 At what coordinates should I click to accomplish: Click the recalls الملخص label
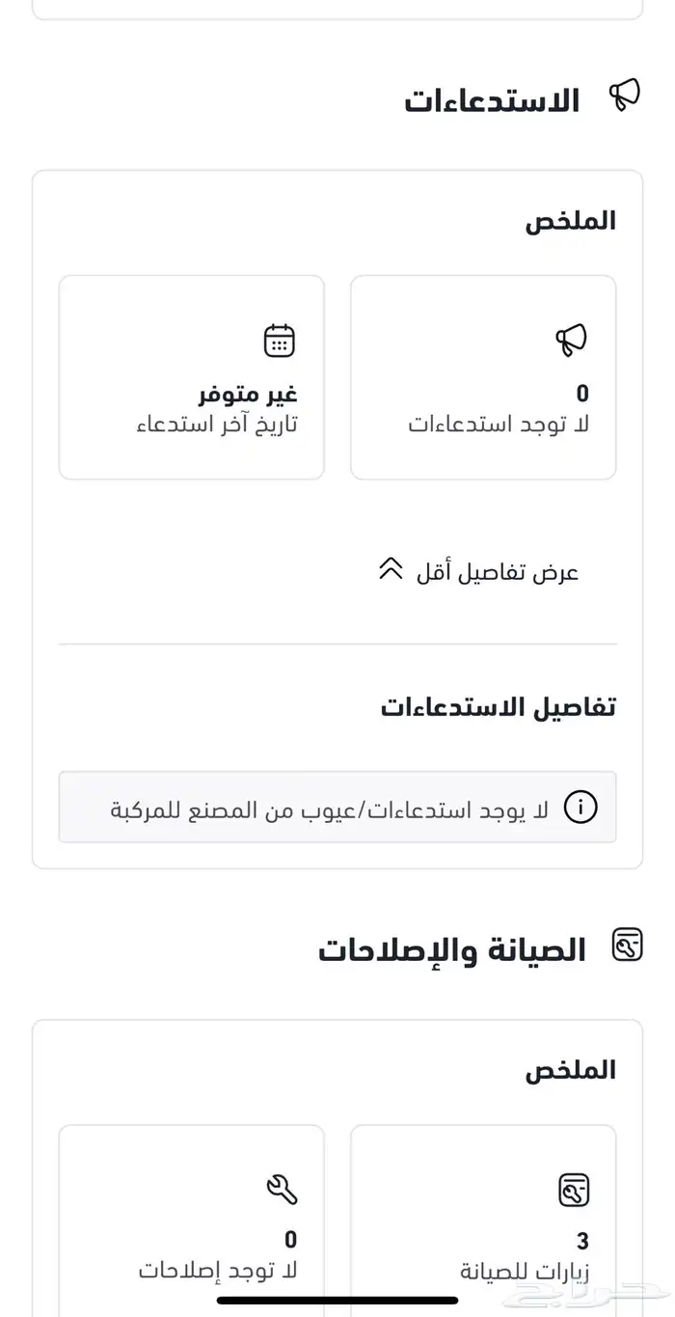point(570,221)
